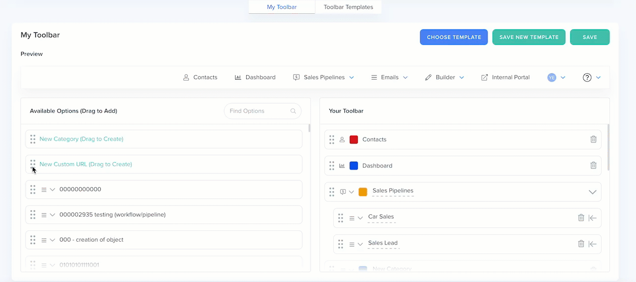
Task: Switch to Toolbar Templates tab
Action: (x=348, y=7)
